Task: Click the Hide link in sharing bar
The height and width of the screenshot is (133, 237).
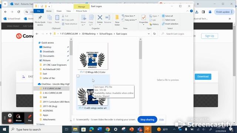Action: [161, 120]
